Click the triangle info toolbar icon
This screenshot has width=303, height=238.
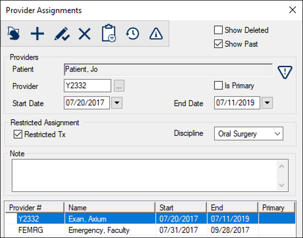[156, 33]
